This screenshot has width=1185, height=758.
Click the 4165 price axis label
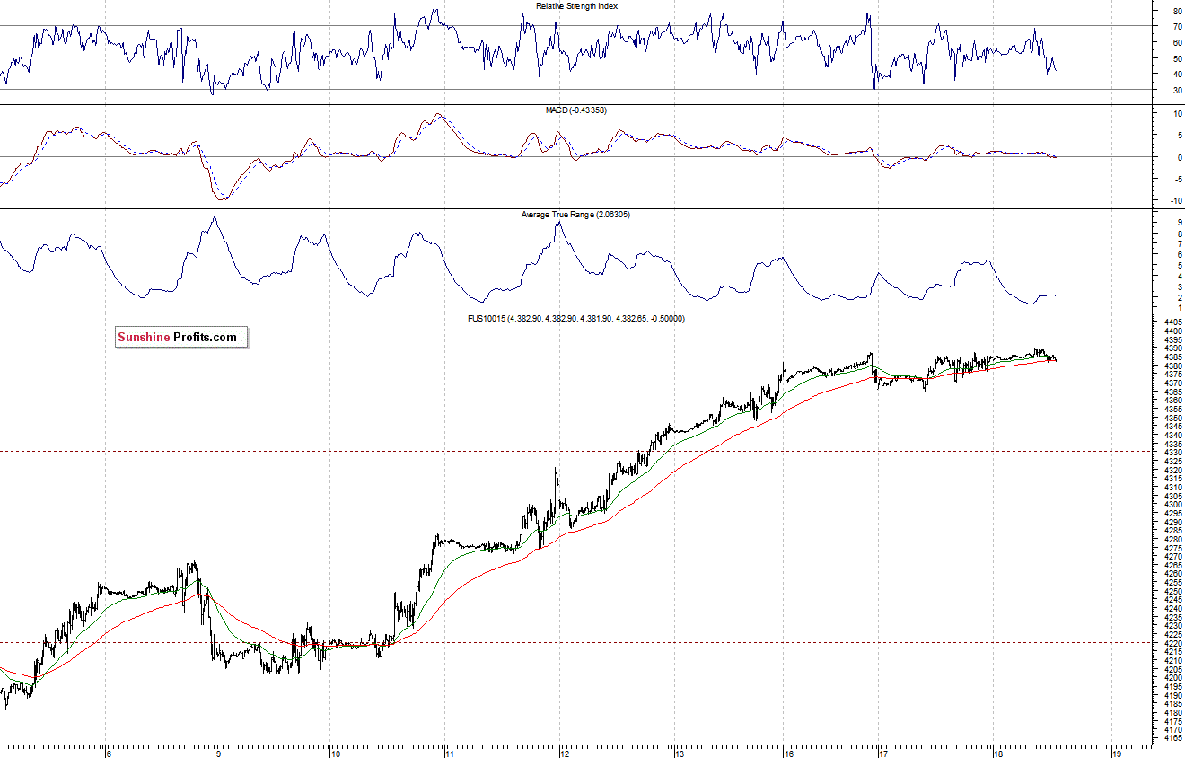pyautogui.click(x=1172, y=739)
